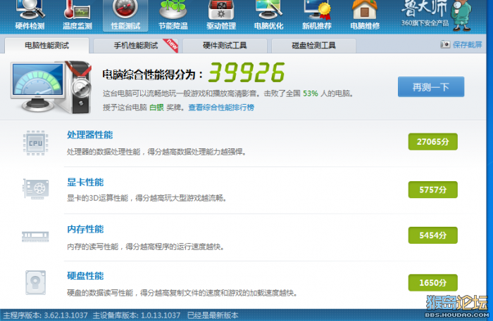The width and height of the screenshot is (493, 321).
Task: Open 驱动管理 driver management icon
Action: click(x=221, y=15)
